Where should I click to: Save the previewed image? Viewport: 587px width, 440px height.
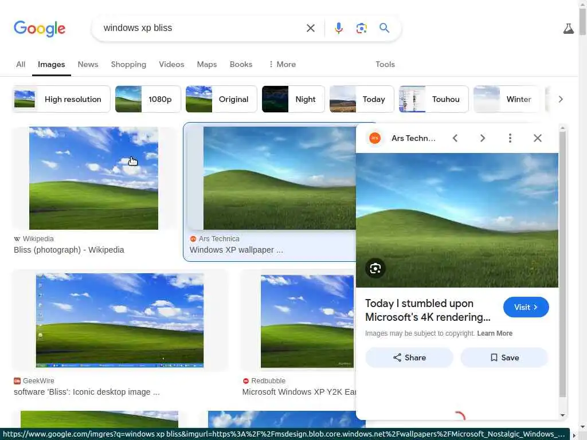click(x=504, y=357)
